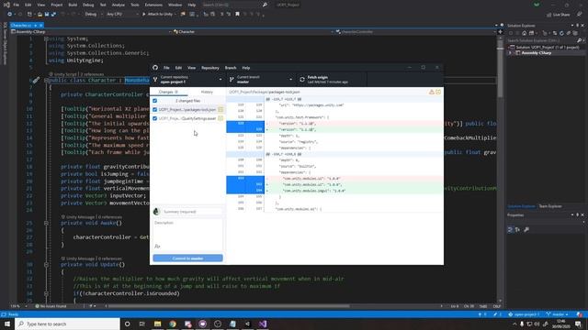Viewport: 588px width, 330px height.
Task: Click the Windows Start button
Action: [7, 324]
